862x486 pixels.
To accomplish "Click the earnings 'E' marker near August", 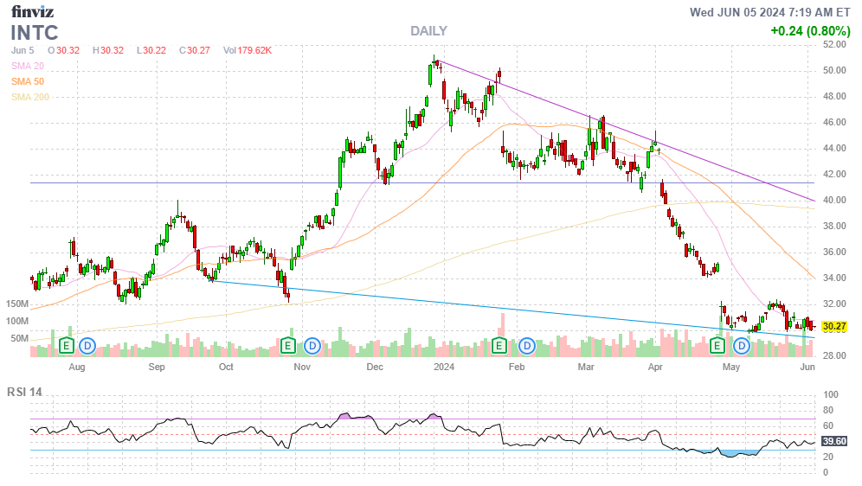I will pos(66,346).
